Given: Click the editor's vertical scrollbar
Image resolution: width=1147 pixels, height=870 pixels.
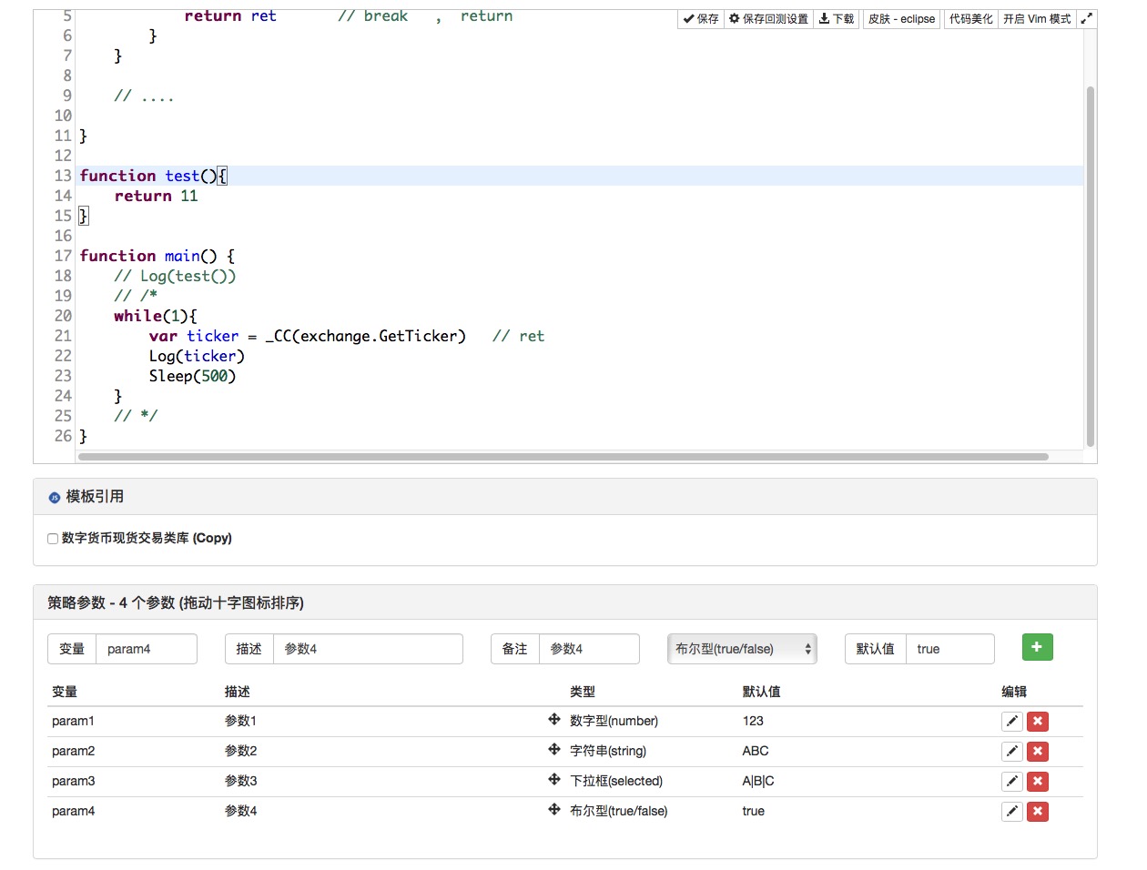Looking at the screenshot, I should [x=1091, y=266].
